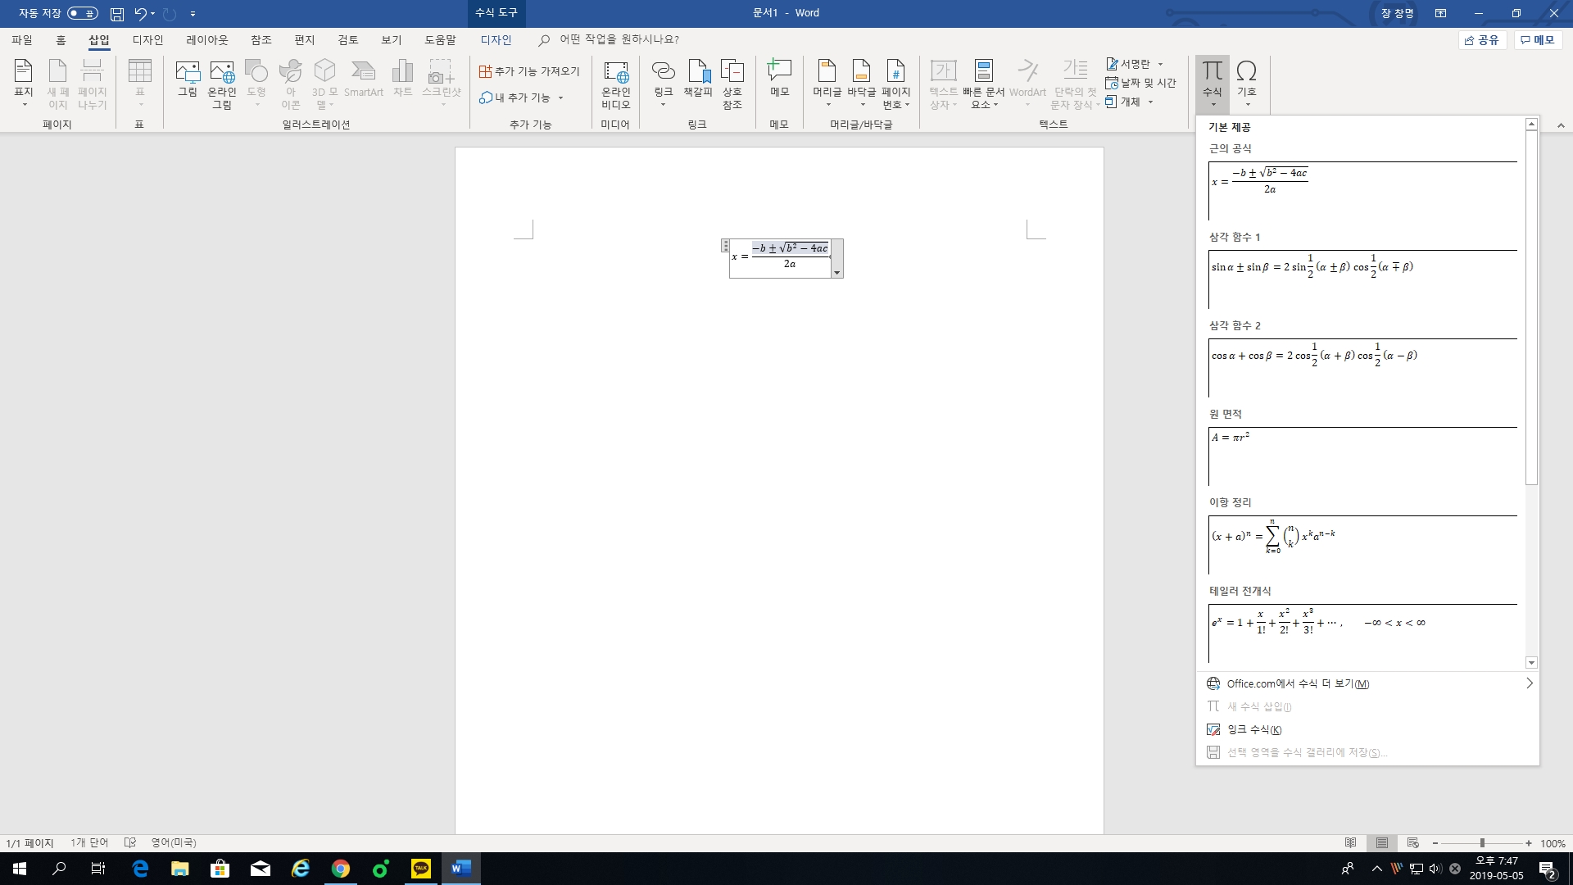Adjust the zoom slider handle
The width and height of the screenshot is (1573, 885).
click(x=1482, y=843)
